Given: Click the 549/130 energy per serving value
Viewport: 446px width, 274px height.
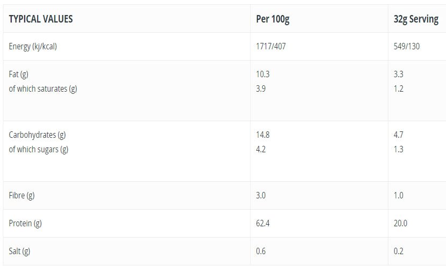Looking at the screenshot, I should tap(407, 46).
